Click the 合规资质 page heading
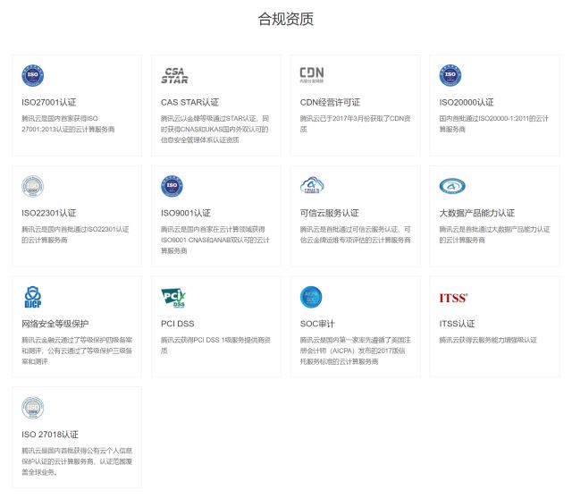 click(x=286, y=19)
